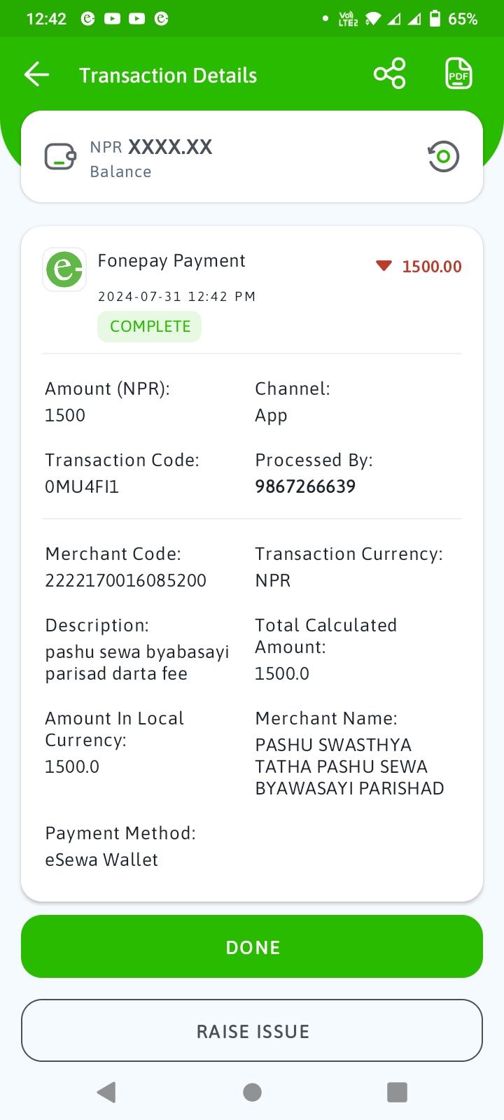Go back using the header arrow
The image size is (504, 1120).
(x=36, y=74)
